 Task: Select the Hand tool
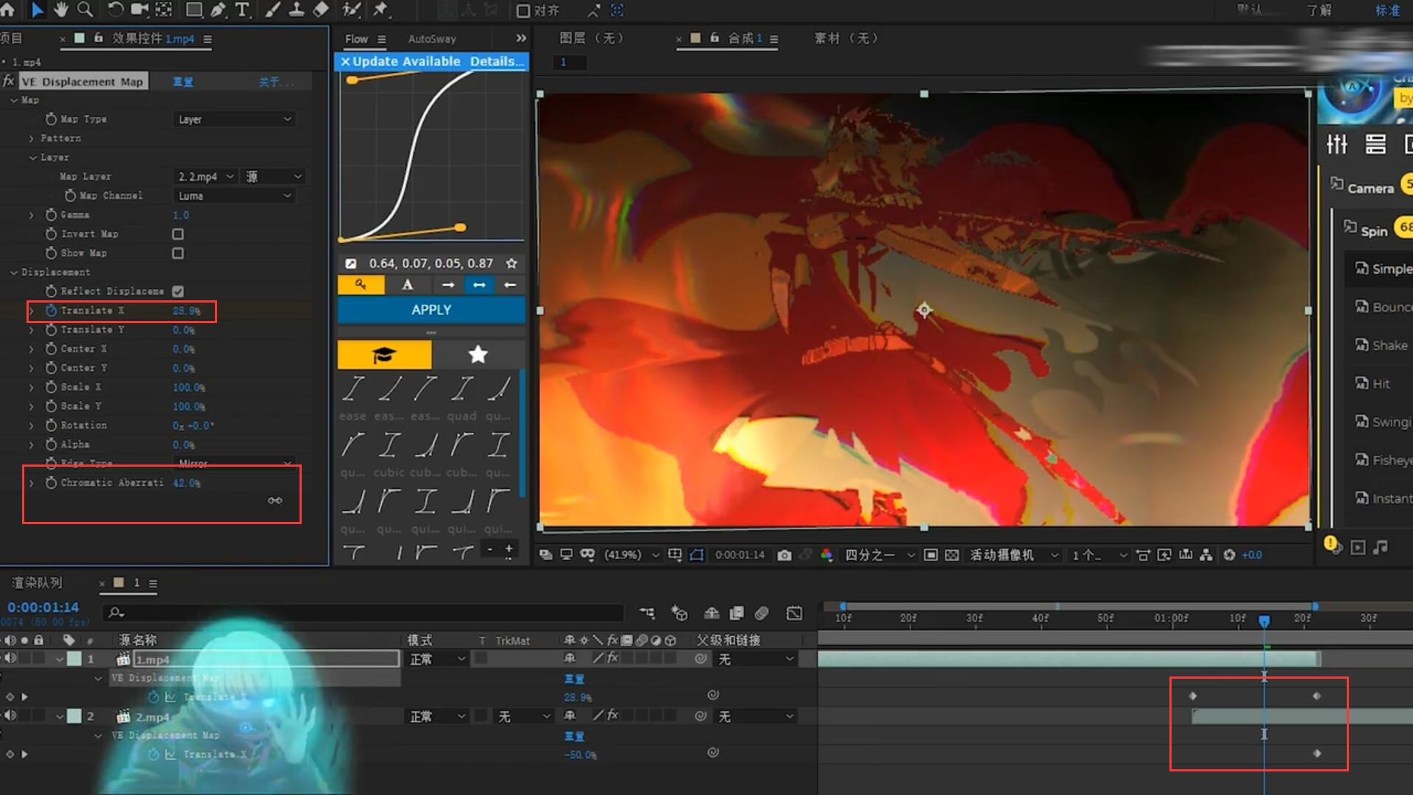61,10
